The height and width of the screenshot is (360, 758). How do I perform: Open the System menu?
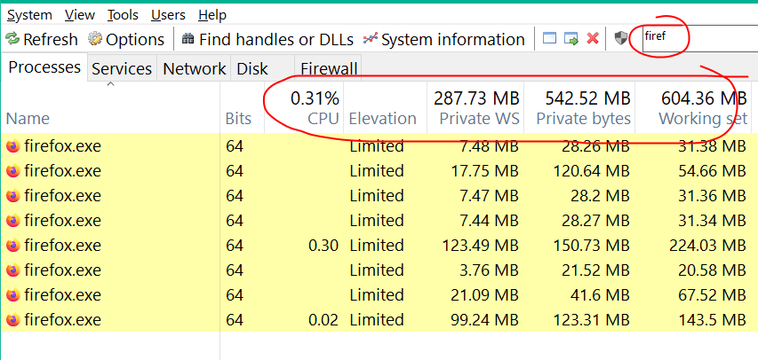(29, 15)
